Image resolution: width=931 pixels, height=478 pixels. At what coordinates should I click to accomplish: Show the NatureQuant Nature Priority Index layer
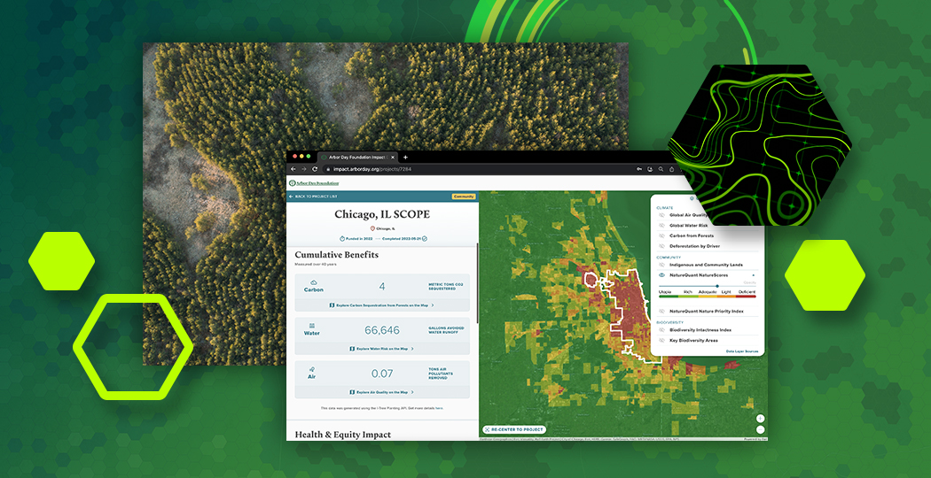pyautogui.click(x=661, y=311)
